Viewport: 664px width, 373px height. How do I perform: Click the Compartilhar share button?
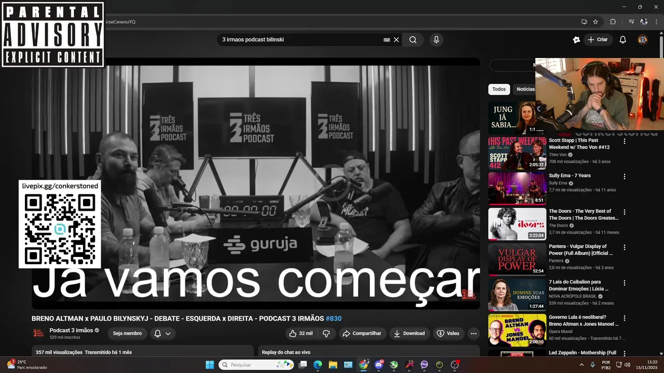362,334
